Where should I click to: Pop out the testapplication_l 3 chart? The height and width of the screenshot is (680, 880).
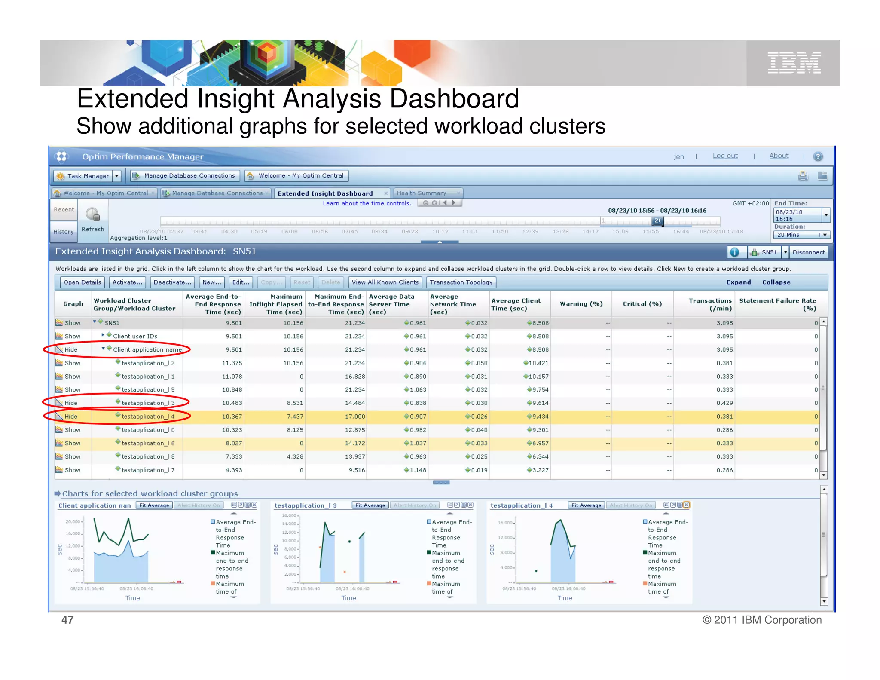[x=457, y=505]
